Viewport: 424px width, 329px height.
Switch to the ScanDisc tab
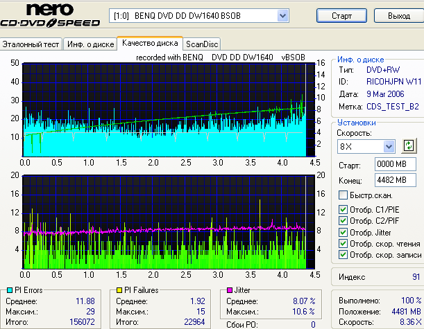[x=202, y=44]
